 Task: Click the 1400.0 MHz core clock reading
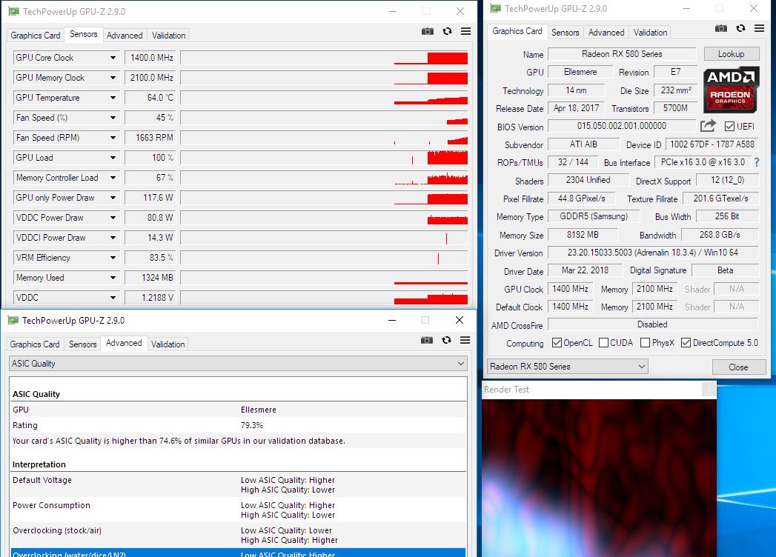151,58
